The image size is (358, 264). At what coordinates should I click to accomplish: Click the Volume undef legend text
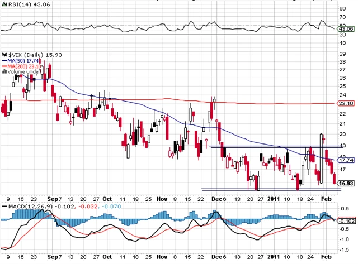[24, 72]
